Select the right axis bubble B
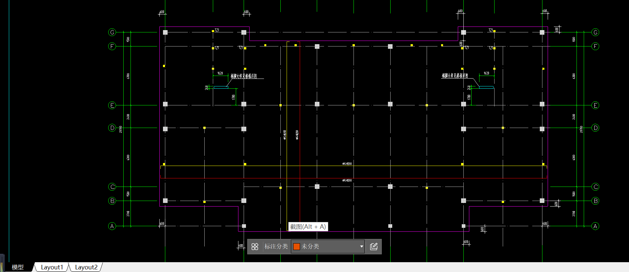 [595, 201]
